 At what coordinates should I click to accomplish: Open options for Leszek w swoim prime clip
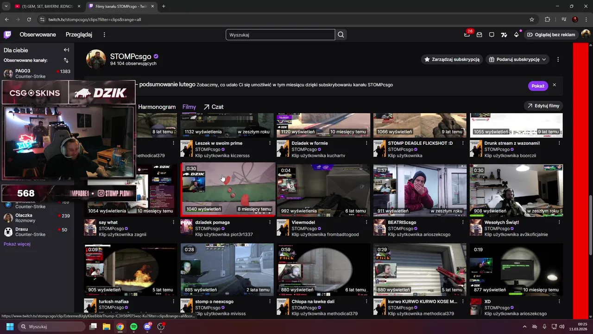(x=270, y=143)
